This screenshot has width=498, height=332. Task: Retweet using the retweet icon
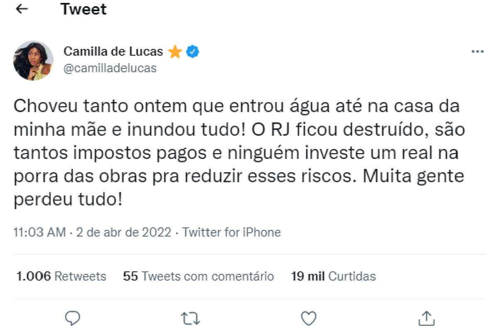pos(190,318)
